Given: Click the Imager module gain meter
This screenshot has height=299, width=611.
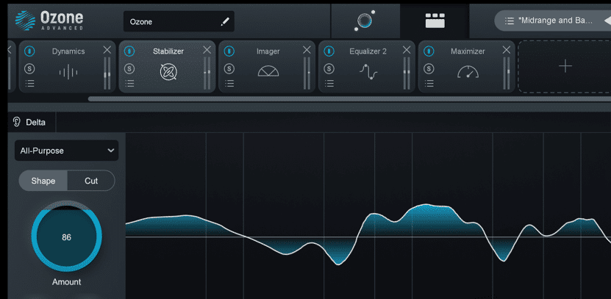Looking at the screenshot, I should pyautogui.click(x=307, y=73).
